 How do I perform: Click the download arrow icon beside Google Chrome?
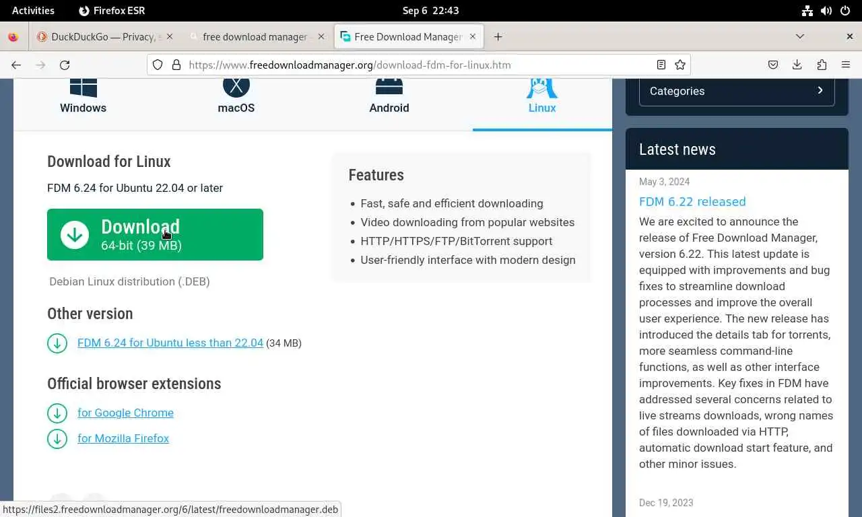click(x=57, y=413)
